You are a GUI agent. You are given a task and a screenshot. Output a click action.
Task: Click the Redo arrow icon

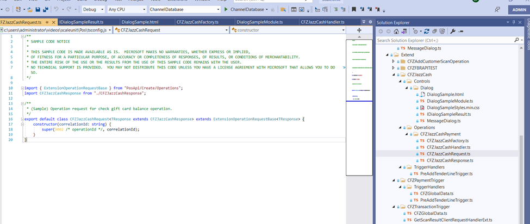tap(69, 9)
